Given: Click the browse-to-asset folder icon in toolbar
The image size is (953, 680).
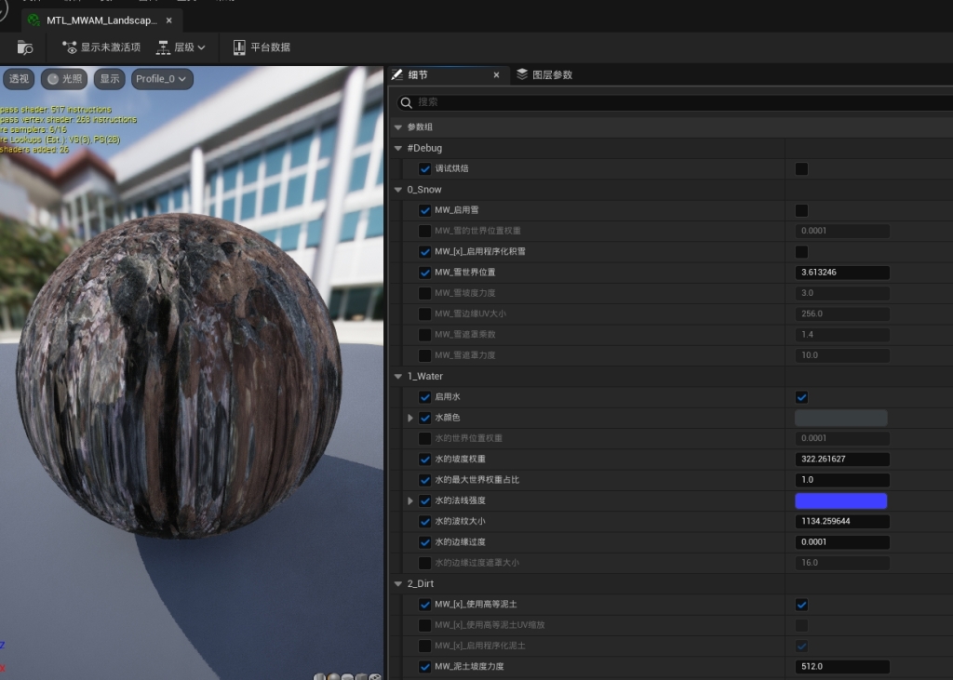Looking at the screenshot, I should coord(25,47).
